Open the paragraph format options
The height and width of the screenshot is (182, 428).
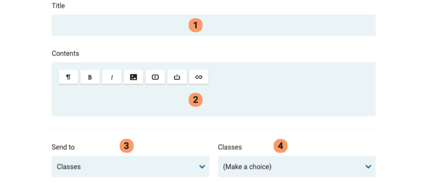point(68,77)
